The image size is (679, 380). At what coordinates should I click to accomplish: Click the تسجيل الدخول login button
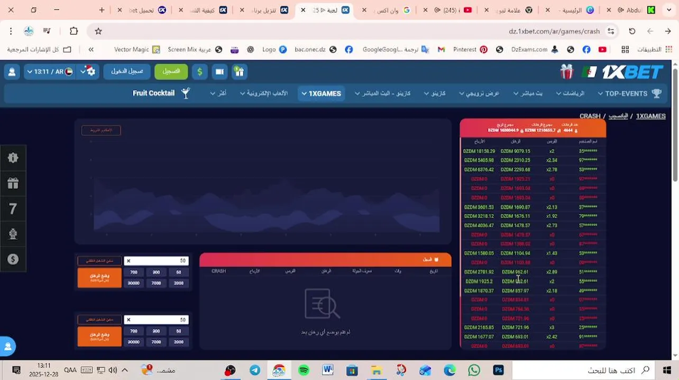(x=127, y=71)
